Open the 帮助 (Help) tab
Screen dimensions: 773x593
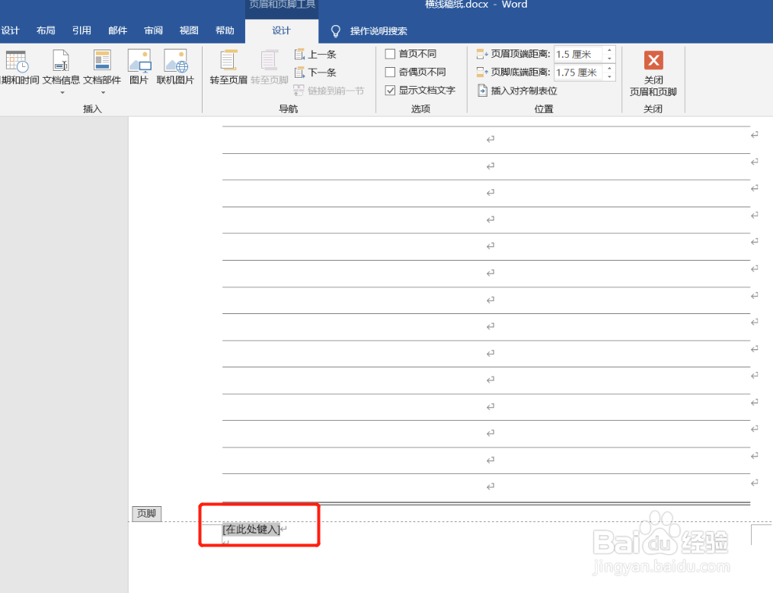point(225,30)
